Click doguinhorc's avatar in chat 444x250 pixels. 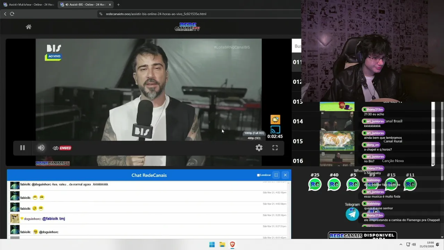15,218
